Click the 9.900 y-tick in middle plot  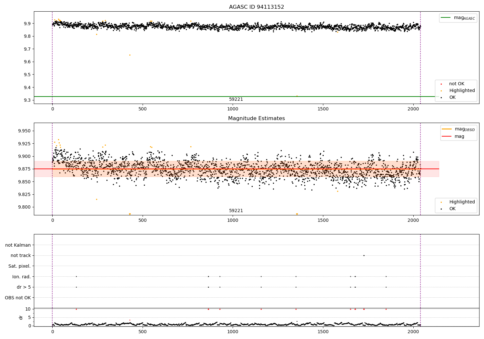pyautogui.click(x=25, y=157)
